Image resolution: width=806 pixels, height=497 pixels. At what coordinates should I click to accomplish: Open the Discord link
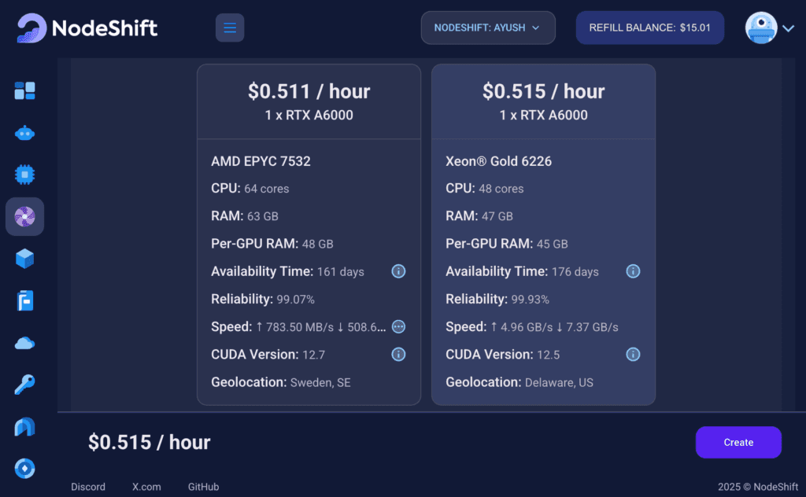[x=88, y=487]
